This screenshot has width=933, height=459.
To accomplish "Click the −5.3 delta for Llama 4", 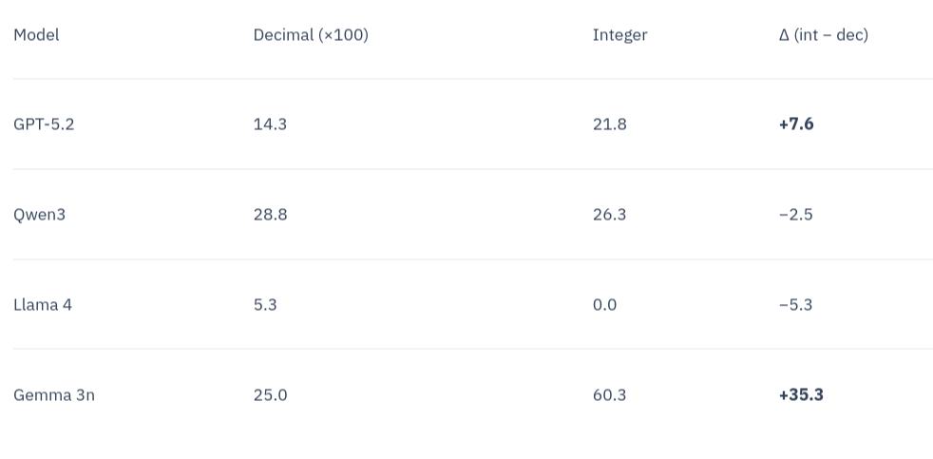I will tap(795, 305).
